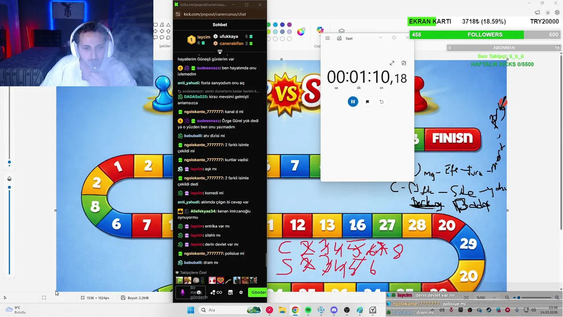Click Paint zoom out magnifier icon
The width and height of the screenshot is (563, 317).
[507, 298]
